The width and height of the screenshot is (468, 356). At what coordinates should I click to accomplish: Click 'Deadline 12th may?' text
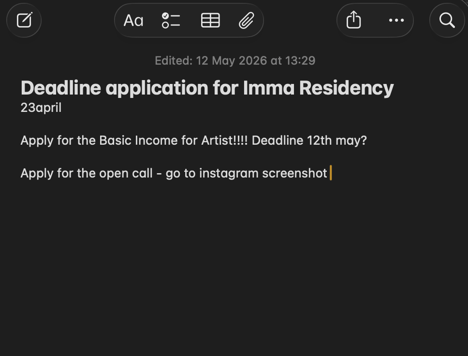309,140
